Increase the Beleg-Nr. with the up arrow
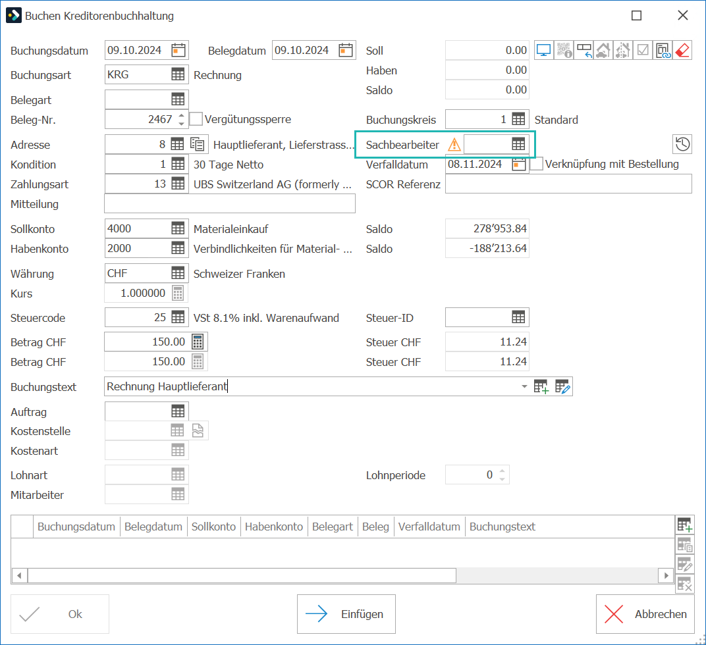This screenshot has height=645, width=706. (182, 115)
